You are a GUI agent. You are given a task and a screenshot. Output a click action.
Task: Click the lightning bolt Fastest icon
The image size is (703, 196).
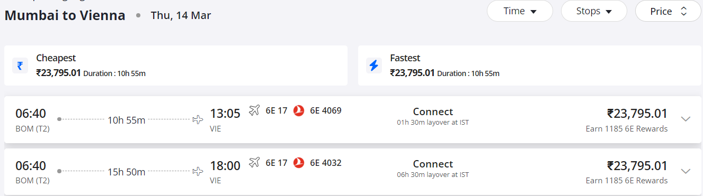[374, 66]
